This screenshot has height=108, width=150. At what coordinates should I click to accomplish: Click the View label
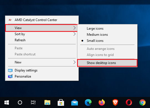click(x=18, y=28)
